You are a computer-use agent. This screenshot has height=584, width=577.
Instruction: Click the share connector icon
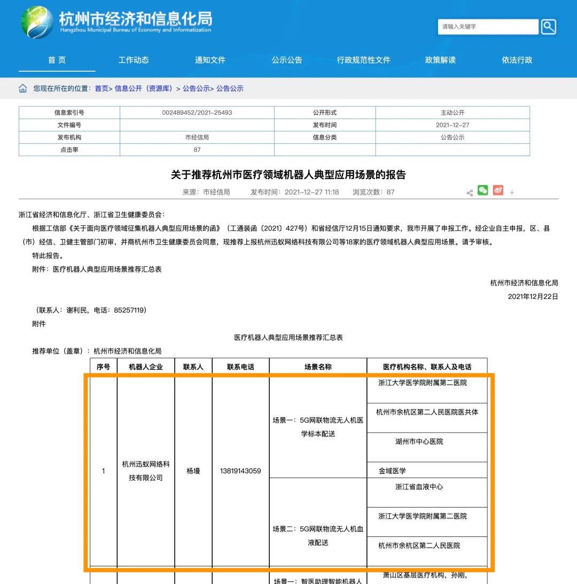coord(470,193)
